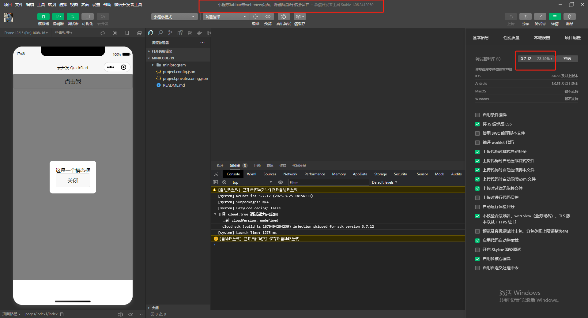Refresh the simulator with reload icon
588x318 pixels.
coord(103,33)
